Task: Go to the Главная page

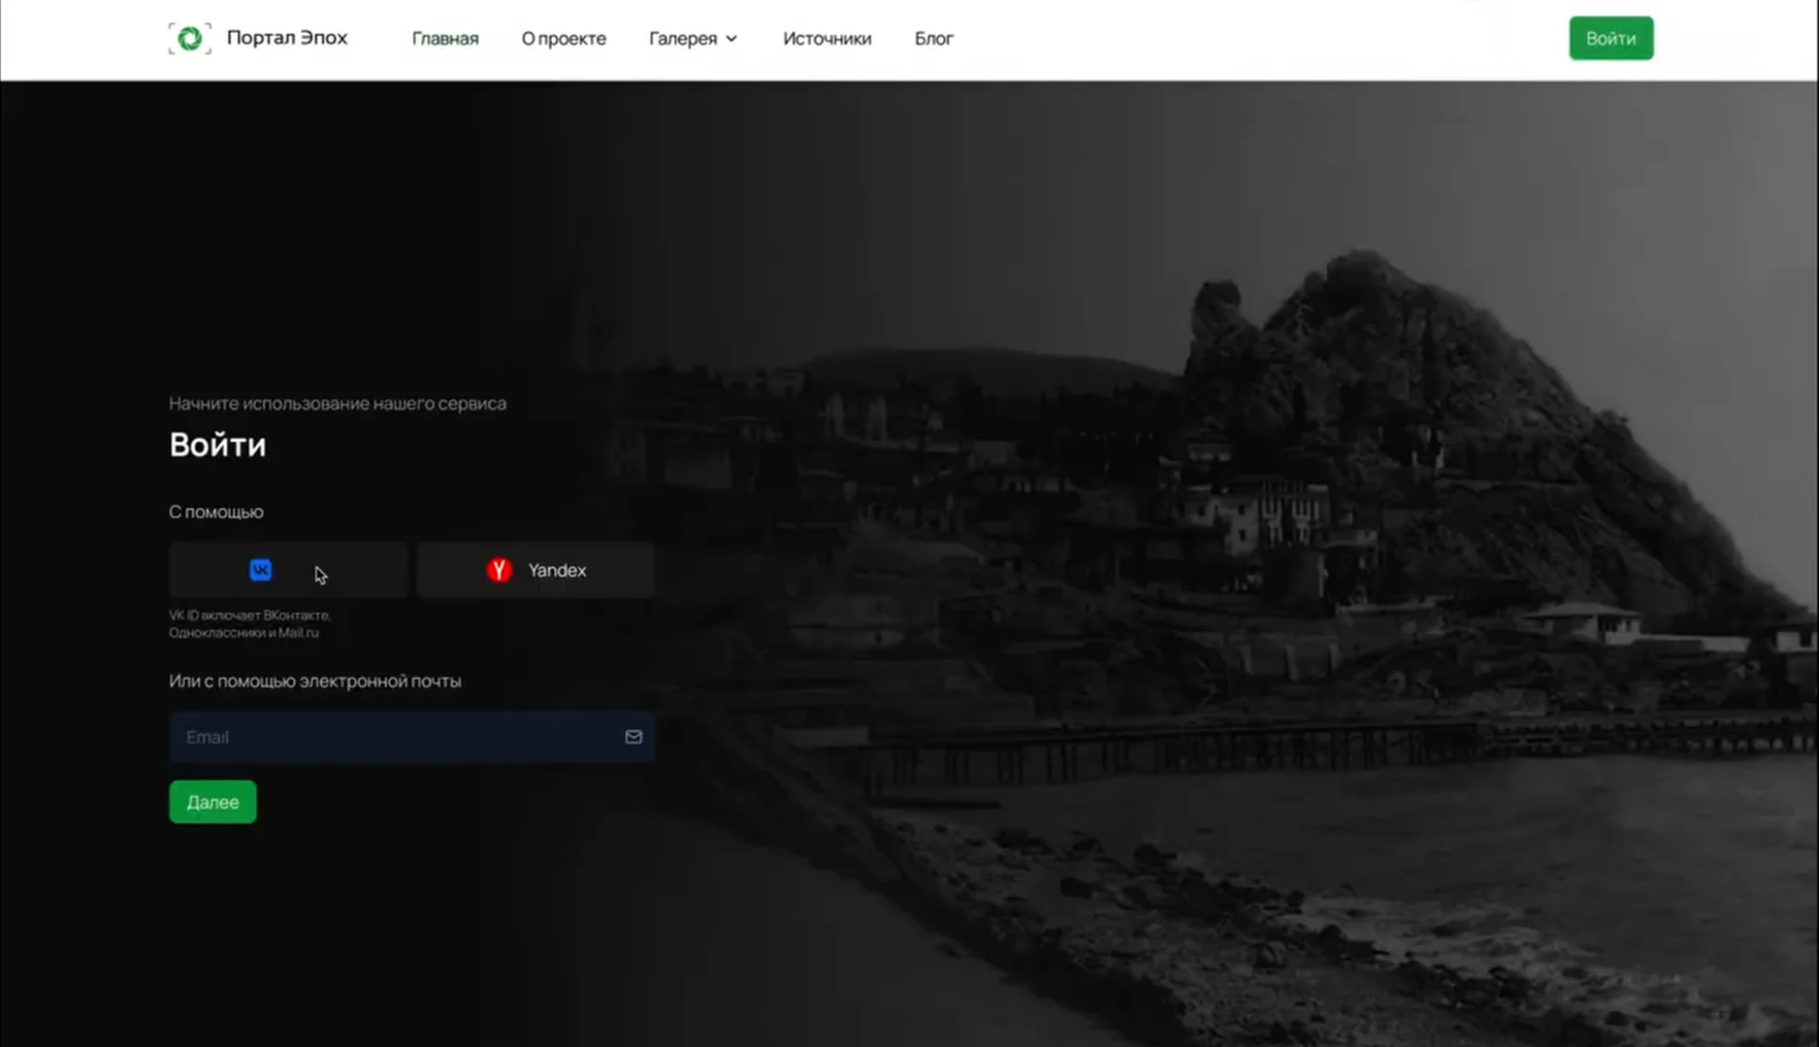Action: tap(445, 39)
